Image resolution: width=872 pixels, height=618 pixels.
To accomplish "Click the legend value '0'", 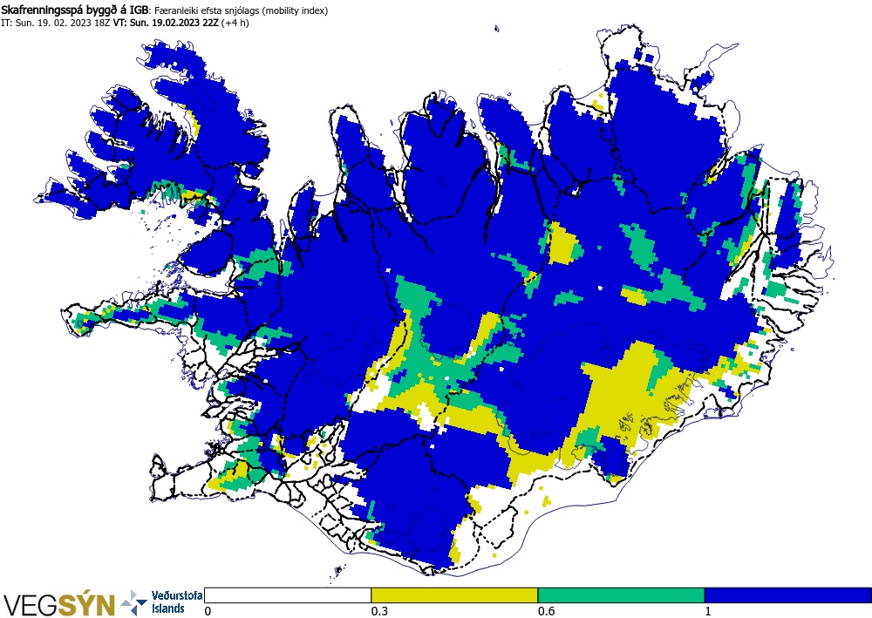I will [x=208, y=611].
